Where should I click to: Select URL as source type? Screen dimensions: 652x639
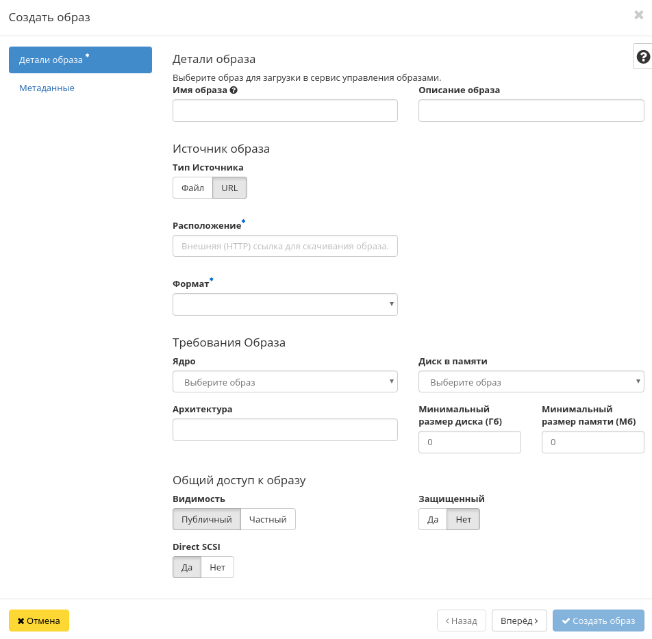(x=229, y=188)
